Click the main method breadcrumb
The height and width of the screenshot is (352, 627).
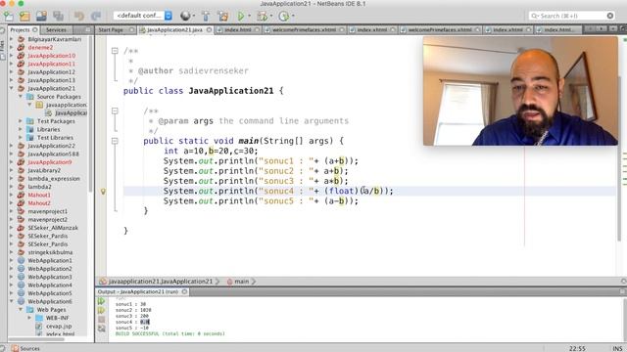[x=242, y=282]
